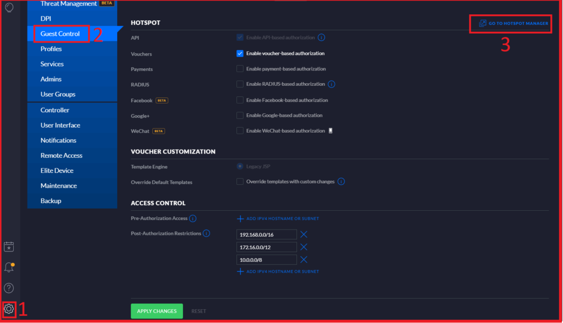
Task: Open the settings gear icon in sidebar
Action: (x=9, y=309)
